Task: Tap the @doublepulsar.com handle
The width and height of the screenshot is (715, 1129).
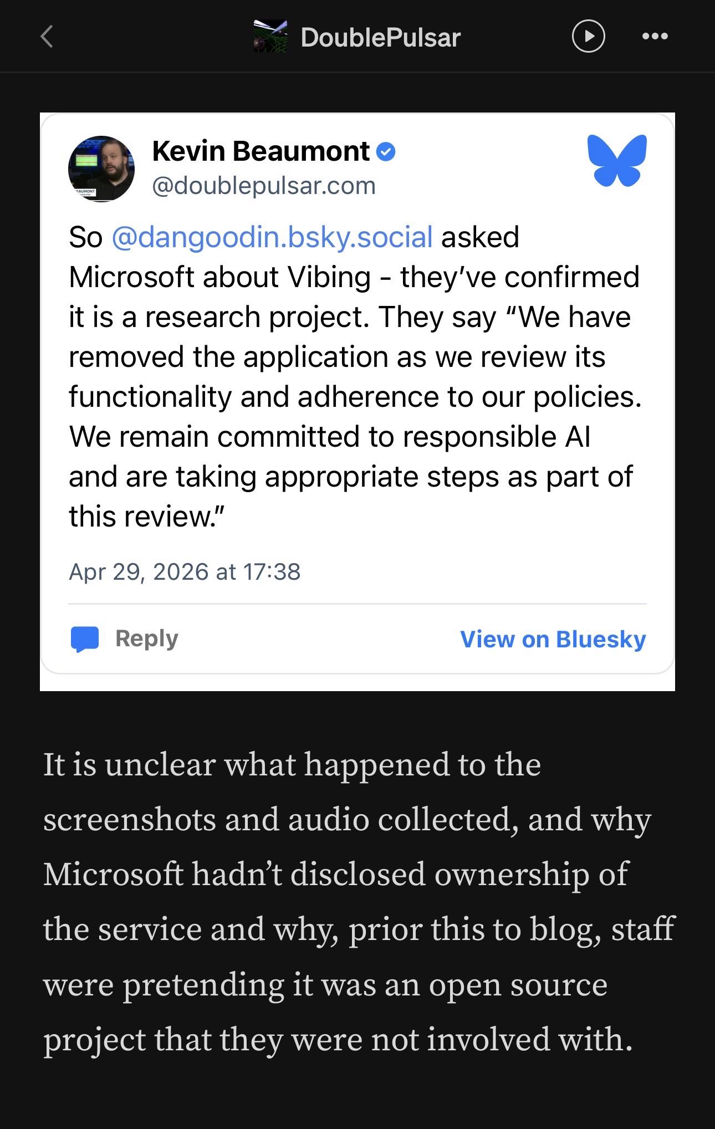Action: point(264,186)
